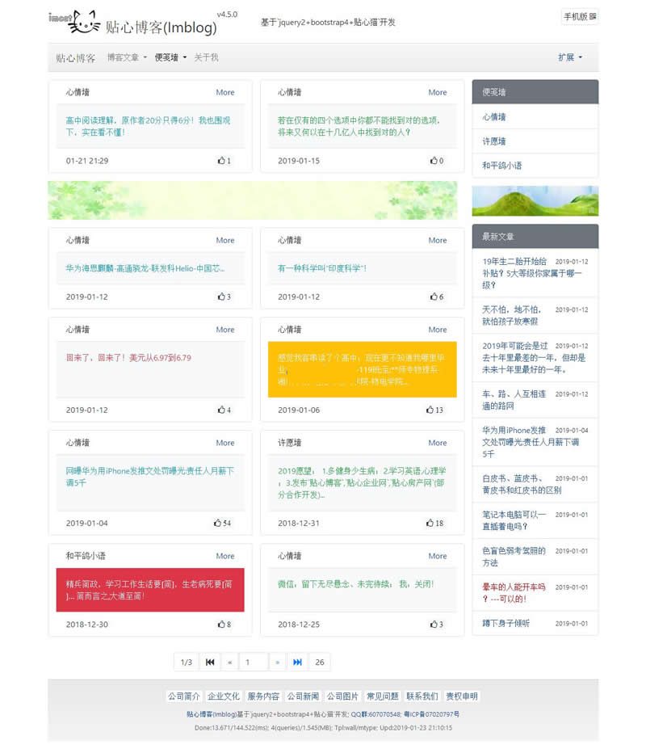This screenshot has height=749, width=646.
Task: Expand the 便笺墙 dropdown menu
Action: [170, 57]
